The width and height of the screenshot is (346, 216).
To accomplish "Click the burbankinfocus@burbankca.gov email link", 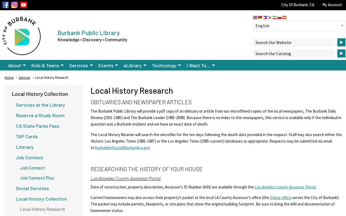I will coord(122,148).
